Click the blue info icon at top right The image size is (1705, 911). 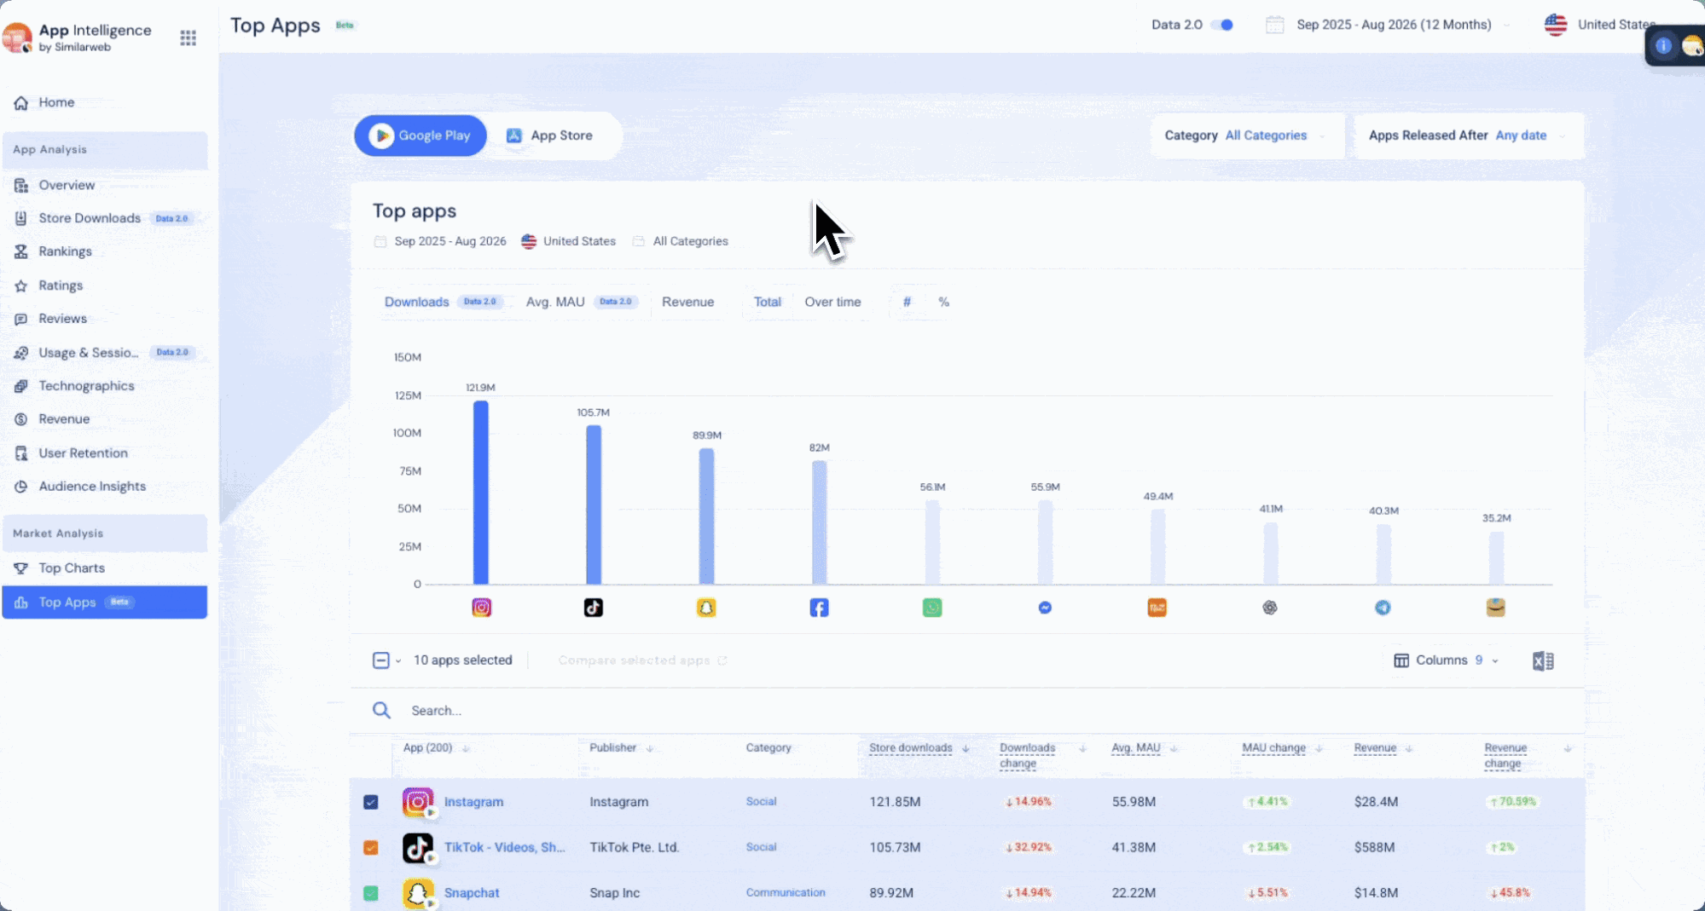click(x=1663, y=46)
